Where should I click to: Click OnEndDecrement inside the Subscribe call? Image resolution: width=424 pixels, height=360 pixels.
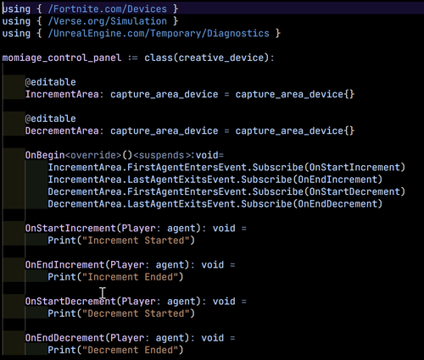click(x=338, y=204)
